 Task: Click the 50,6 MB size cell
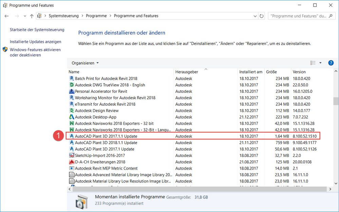click(282, 149)
